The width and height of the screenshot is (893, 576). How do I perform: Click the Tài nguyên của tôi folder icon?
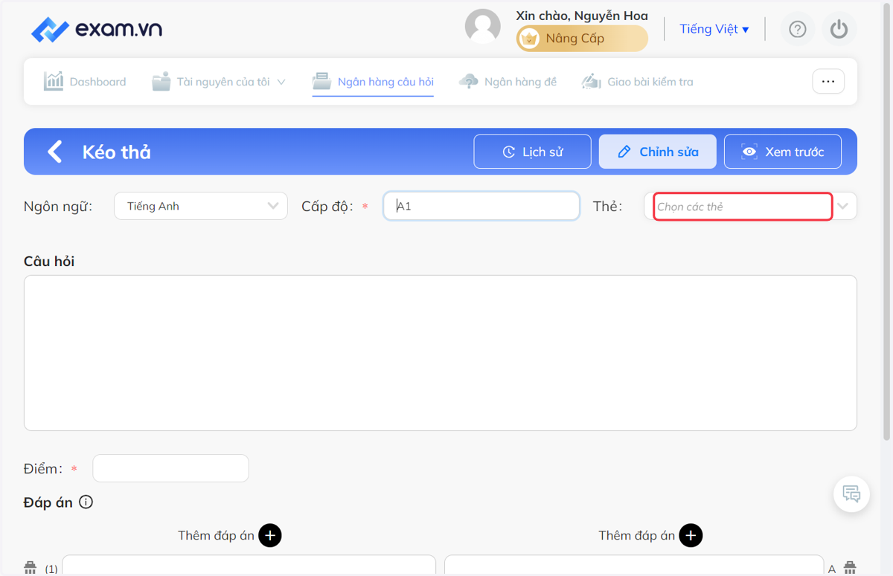pos(161,81)
